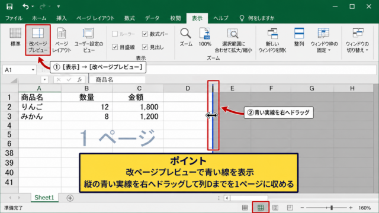Open the Quick Access Toolbar customize arrow
The height and width of the screenshot is (213, 379).
click(x=59, y=7)
